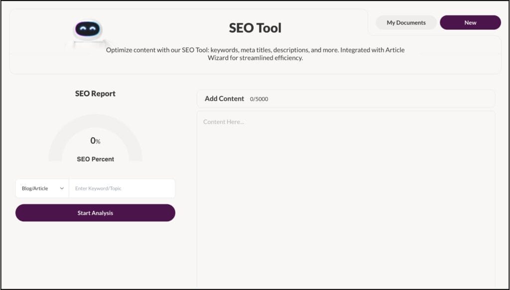Viewport: 510px width, 290px height.
Task: Click the percent sign beside the zero
Action: pyautogui.click(x=98, y=142)
